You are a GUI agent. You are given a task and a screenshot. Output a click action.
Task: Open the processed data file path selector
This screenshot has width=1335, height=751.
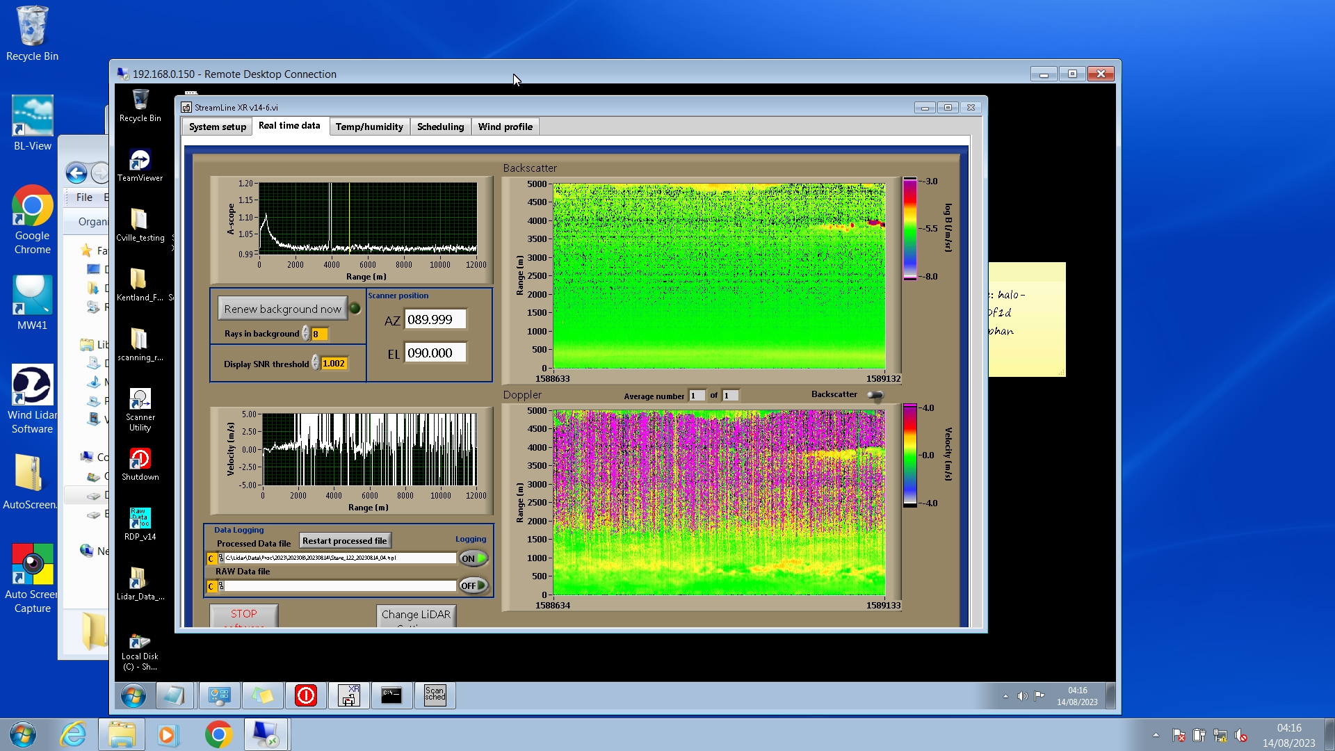pyautogui.click(x=221, y=558)
